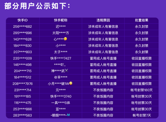Select the 快手ID column header
The height and width of the screenshot is (122, 166).
click(23, 20)
